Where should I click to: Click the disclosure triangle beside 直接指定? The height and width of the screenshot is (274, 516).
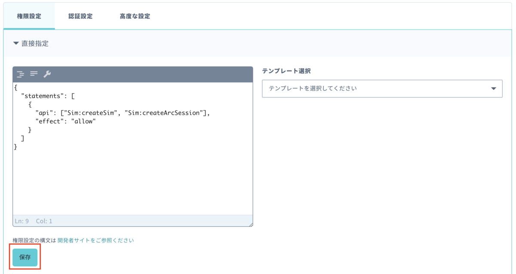pos(15,43)
